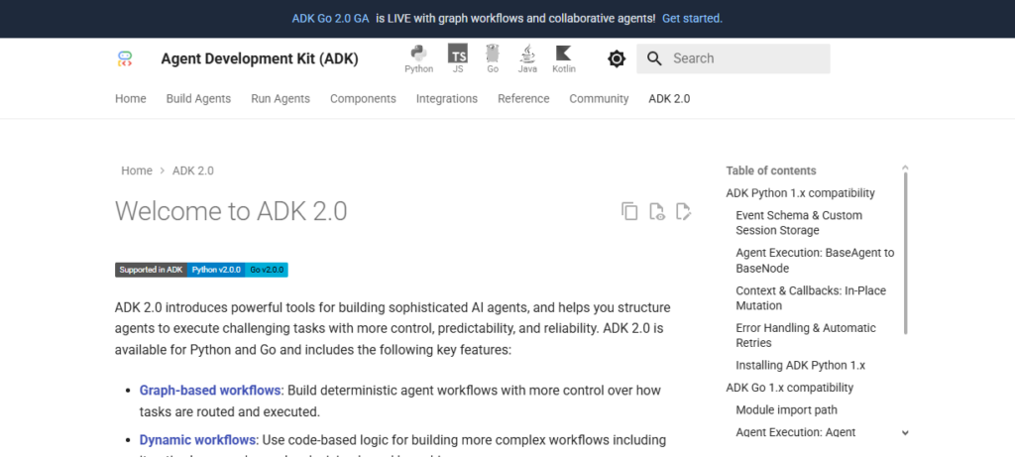The image size is (1015, 457).
Task: Click the Agent Development Kit (ADK) title
Action: pos(260,58)
